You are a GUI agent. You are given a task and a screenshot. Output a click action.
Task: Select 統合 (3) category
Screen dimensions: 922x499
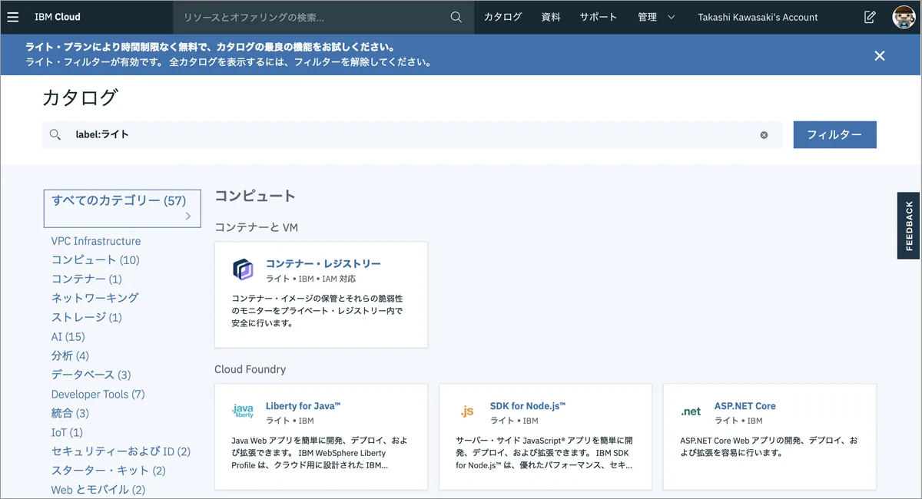click(x=70, y=413)
